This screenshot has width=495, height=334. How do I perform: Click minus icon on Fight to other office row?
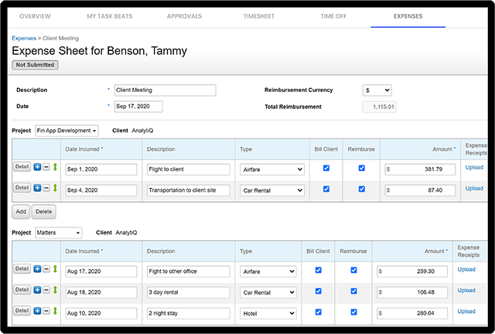pyautogui.click(x=46, y=269)
